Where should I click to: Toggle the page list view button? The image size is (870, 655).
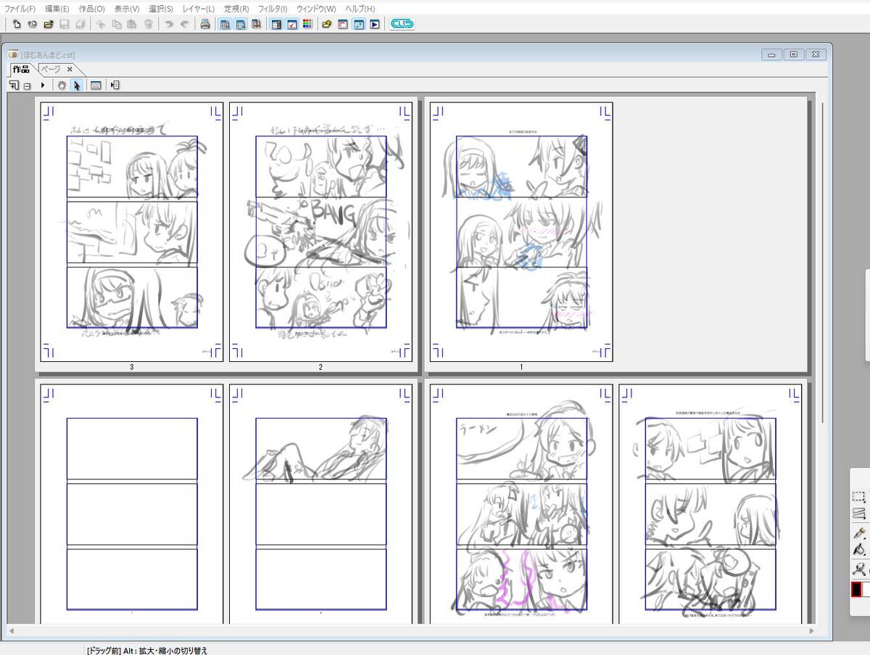coord(96,85)
